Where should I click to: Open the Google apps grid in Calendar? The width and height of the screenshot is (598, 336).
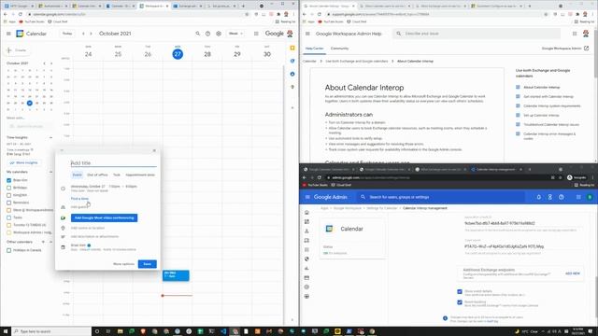[256, 34]
